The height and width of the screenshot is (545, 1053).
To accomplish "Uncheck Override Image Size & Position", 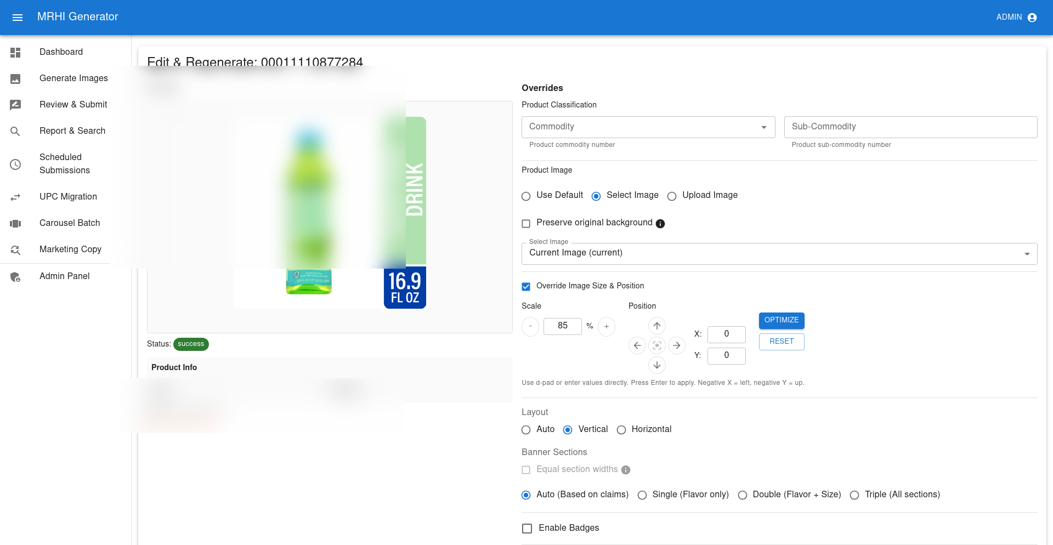I will pos(526,286).
